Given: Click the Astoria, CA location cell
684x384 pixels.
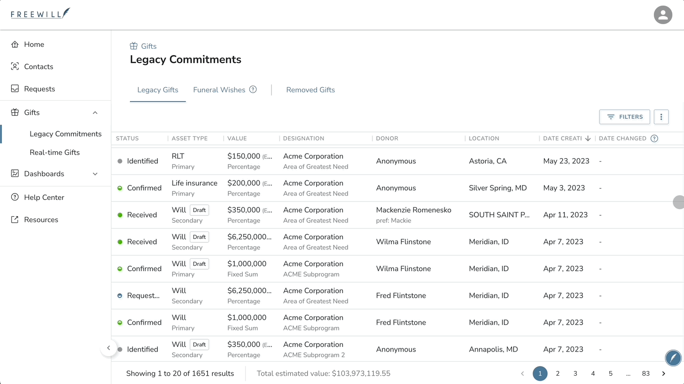Looking at the screenshot, I should point(488,161).
